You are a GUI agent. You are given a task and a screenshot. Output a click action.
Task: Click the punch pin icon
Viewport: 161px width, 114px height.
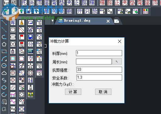point(30,87)
